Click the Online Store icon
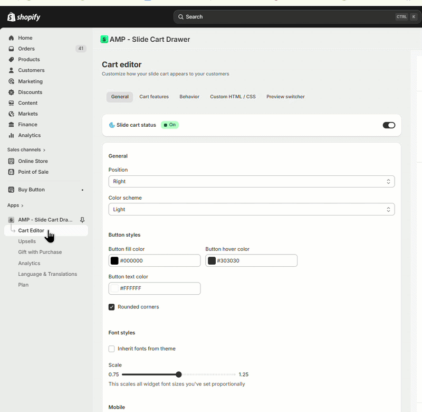The image size is (422, 412). (11, 161)
